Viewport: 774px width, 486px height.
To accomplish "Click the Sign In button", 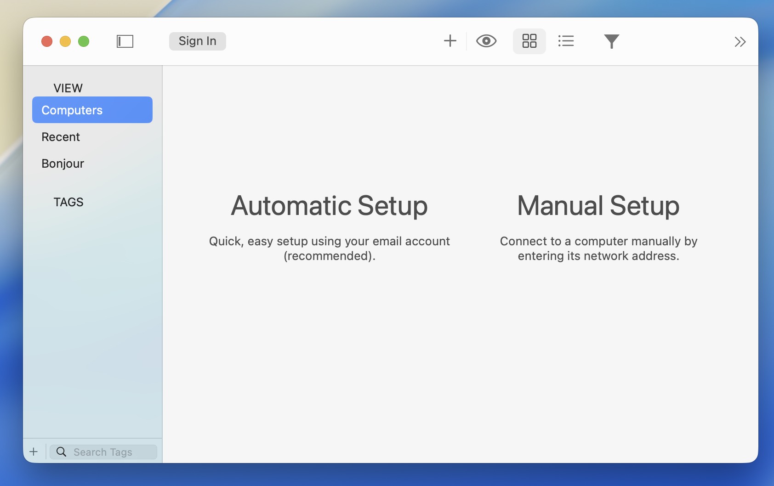I will [197, 41].
